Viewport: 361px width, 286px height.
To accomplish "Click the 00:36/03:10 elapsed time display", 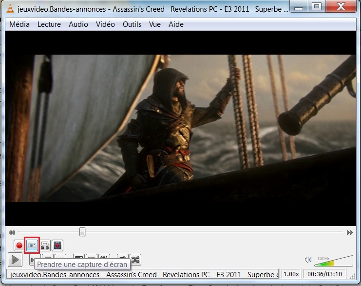I will coord(324,274).
